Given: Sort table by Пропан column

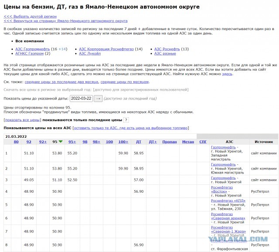Looking at the screenshot, I should 170,142.
